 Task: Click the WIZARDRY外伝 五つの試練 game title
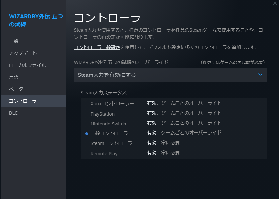[36, 20]
